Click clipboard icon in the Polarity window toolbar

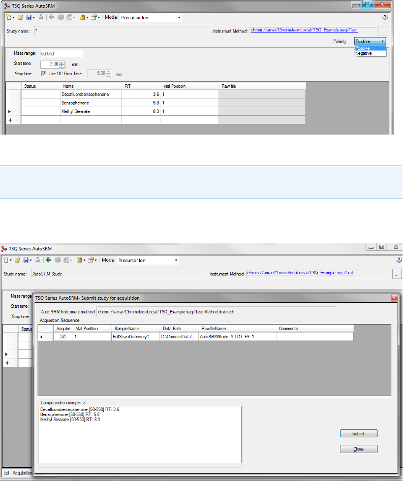tap(82, 17)
